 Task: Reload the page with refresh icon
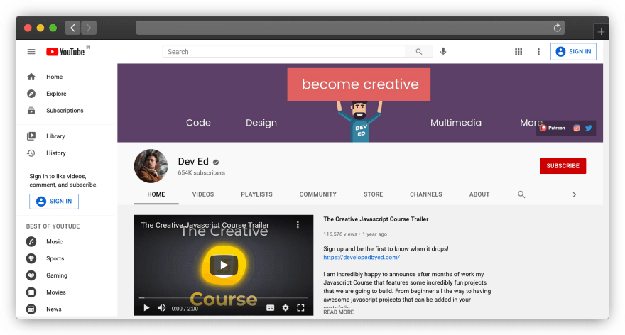558,28
